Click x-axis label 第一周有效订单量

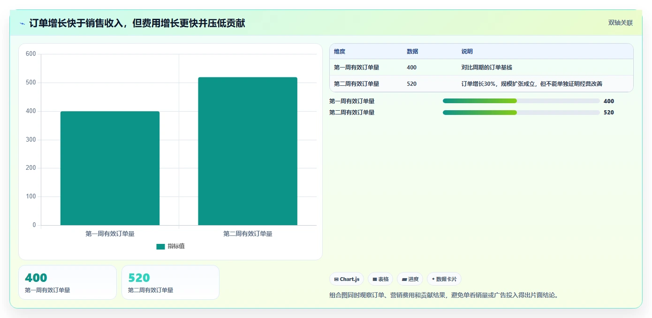[x=110, y=234]
